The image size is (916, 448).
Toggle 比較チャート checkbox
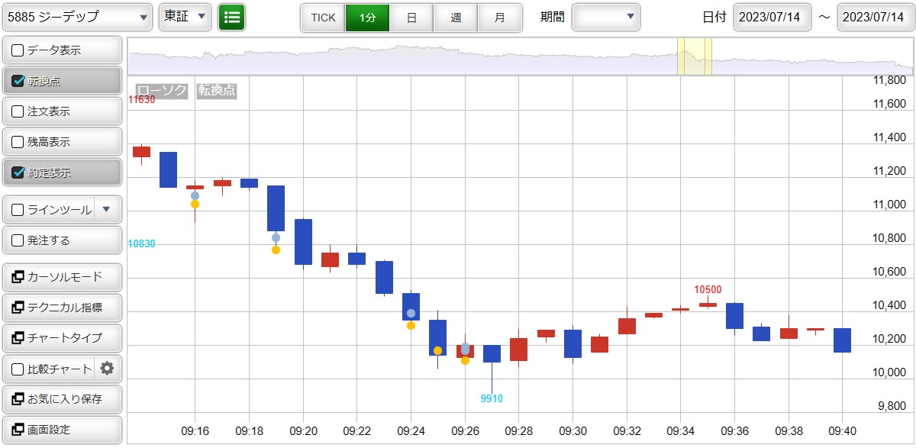pyautogui.click(x=18, y=369)
